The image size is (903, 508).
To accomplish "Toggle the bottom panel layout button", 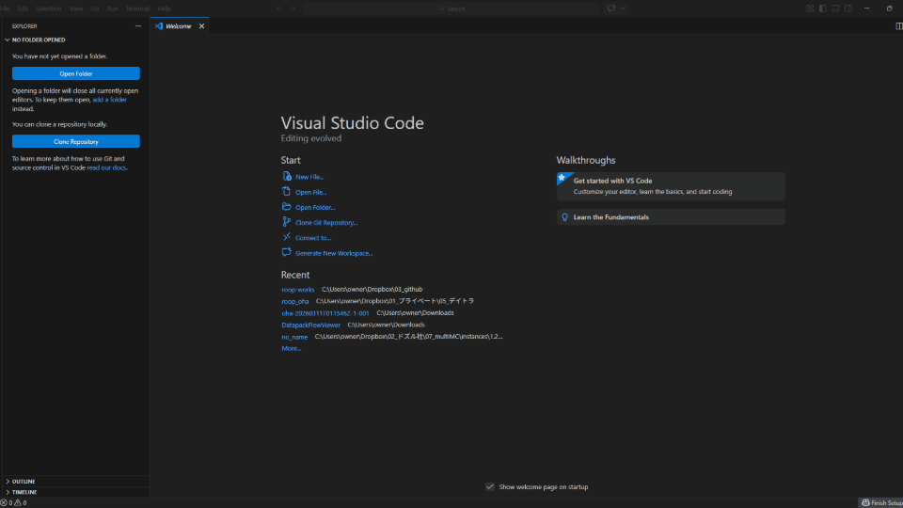I will pyautogui.click(x=835, y=8).
